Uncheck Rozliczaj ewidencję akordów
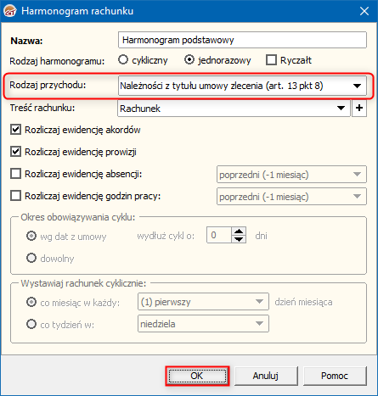 tap(15, 130)
